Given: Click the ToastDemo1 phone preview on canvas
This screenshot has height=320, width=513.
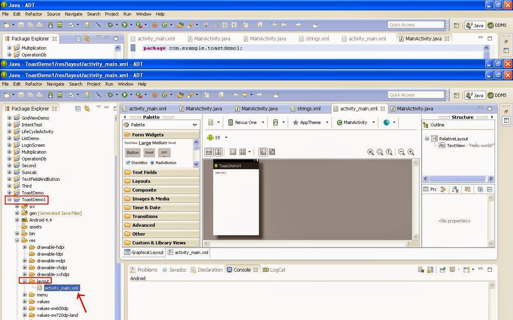Looking at the screenshot, I should point(236,198).
